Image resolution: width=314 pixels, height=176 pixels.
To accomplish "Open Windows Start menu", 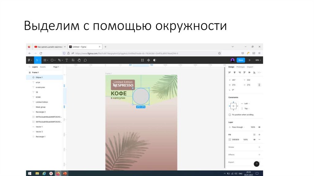I will [30, 174].
